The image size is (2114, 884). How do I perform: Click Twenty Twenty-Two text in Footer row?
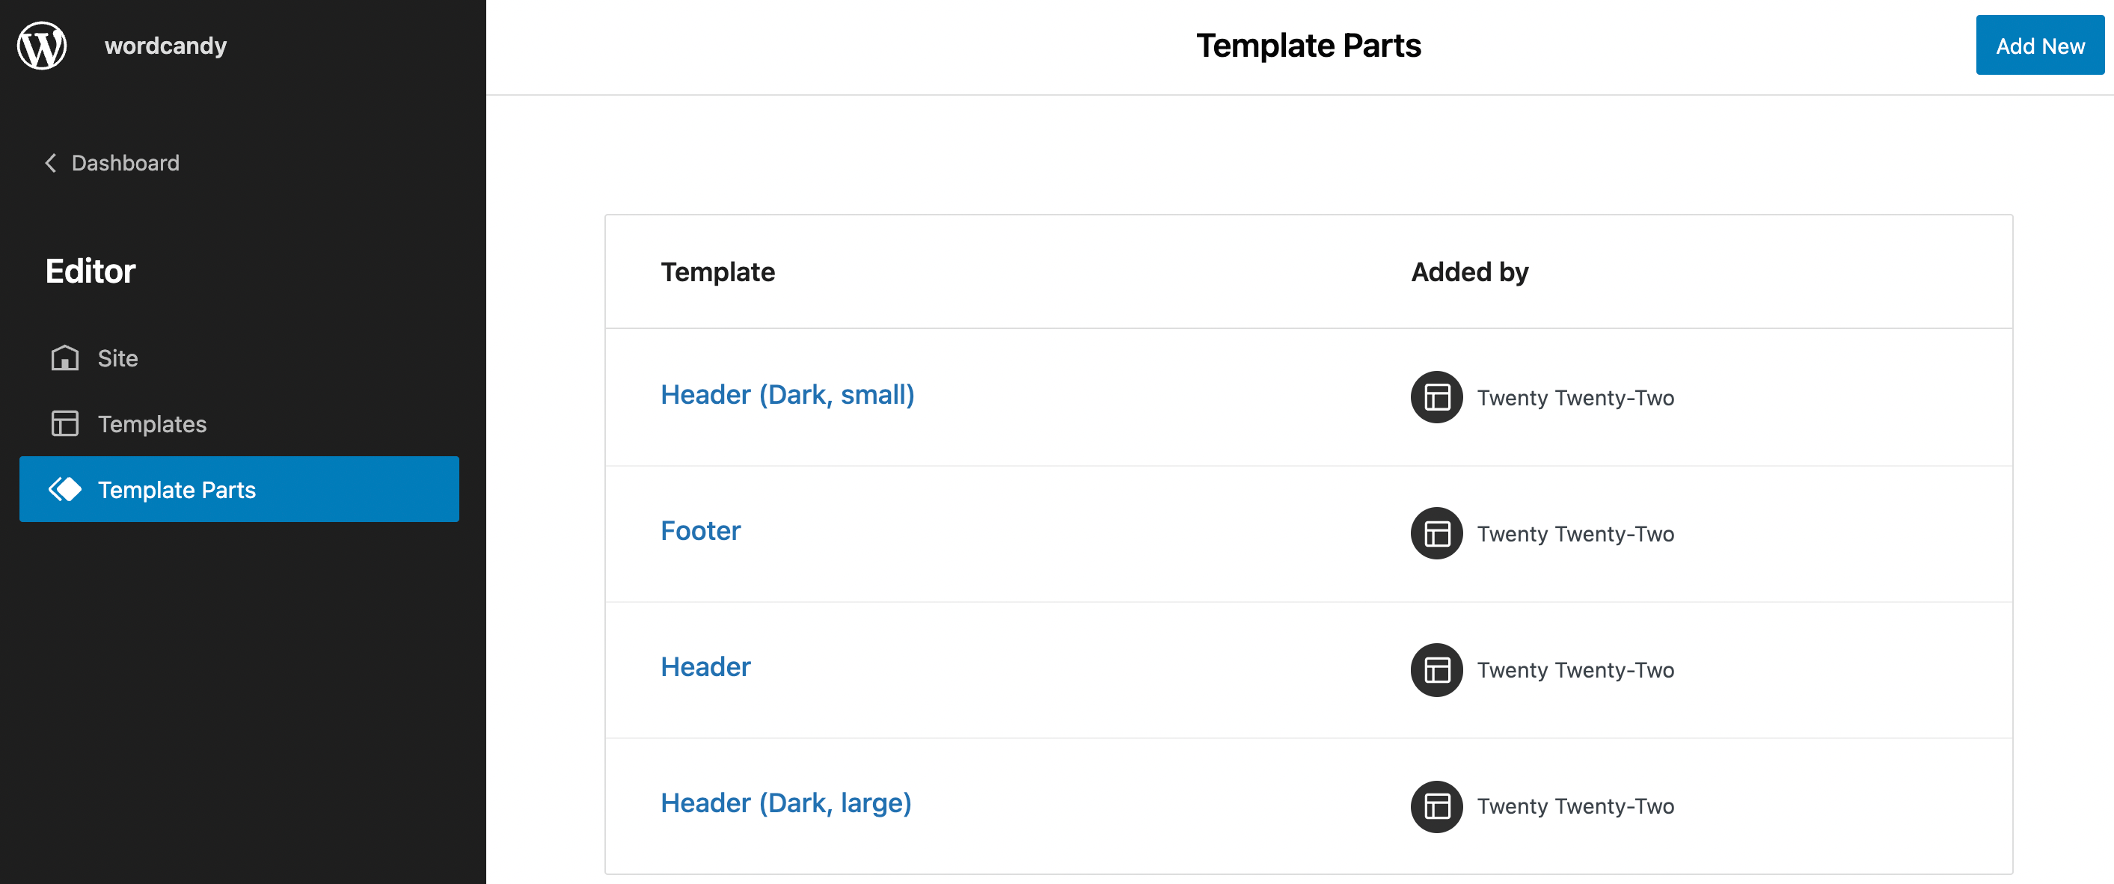(x=1575, y=534)
